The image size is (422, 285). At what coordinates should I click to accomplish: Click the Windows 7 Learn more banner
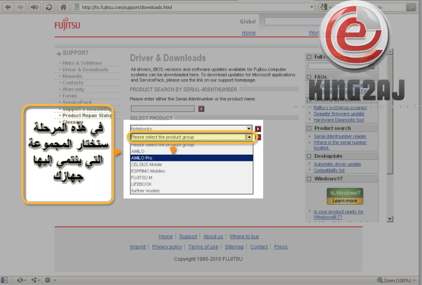click(344, 196)
